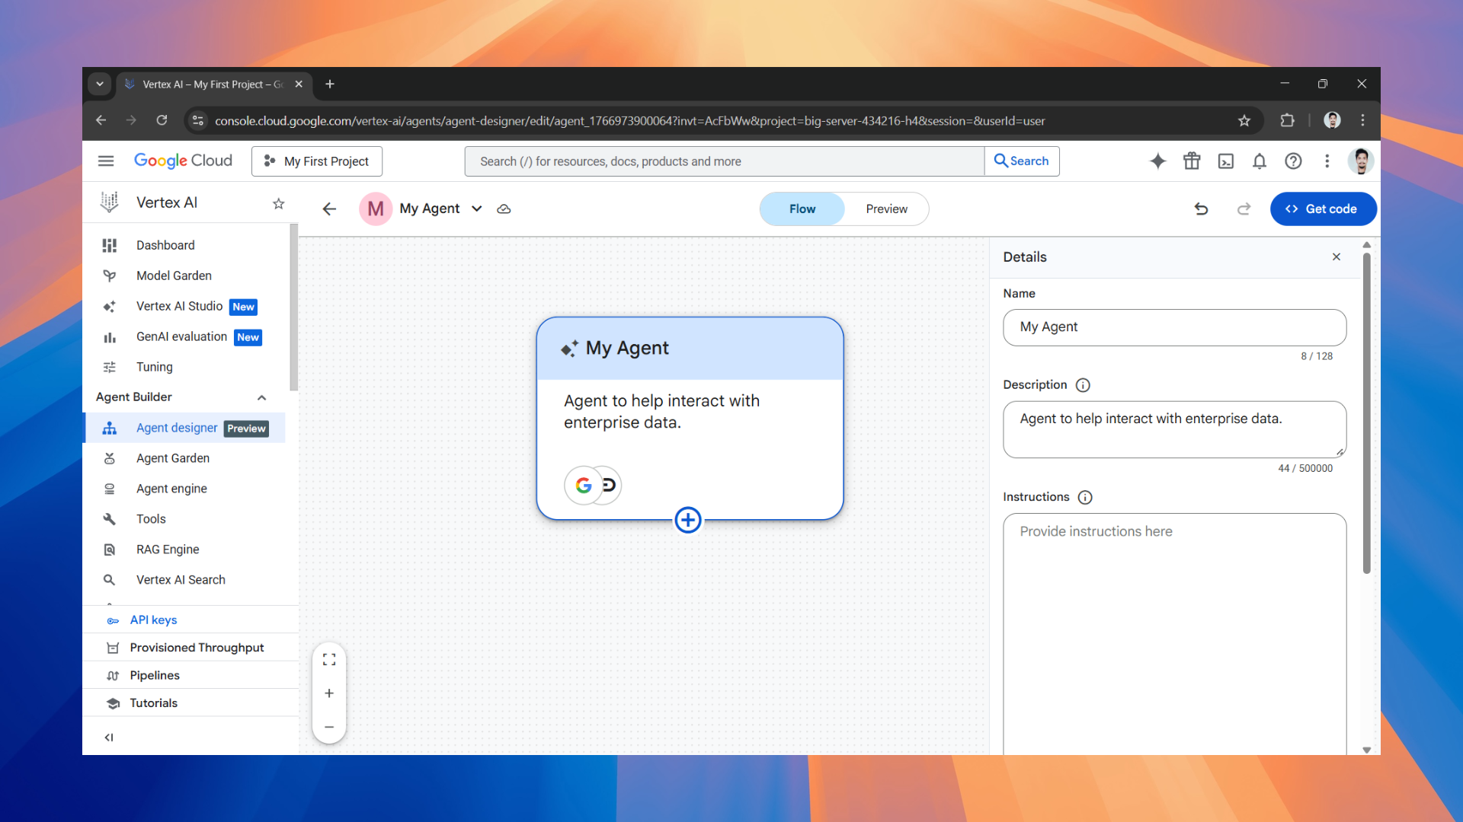Collapse the Agent Builder section
The image size is (1463, 822).
[261, 397]
